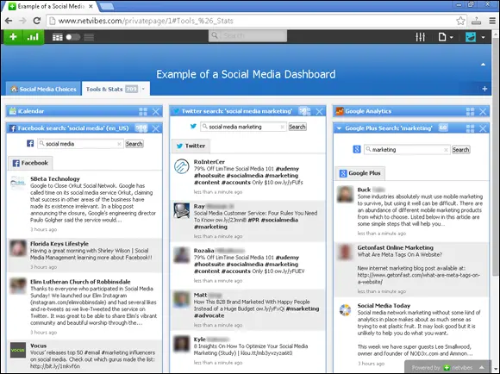Close the iCalendar widget
The height and width of the screenshot is (374, 500).
[156, 111]
